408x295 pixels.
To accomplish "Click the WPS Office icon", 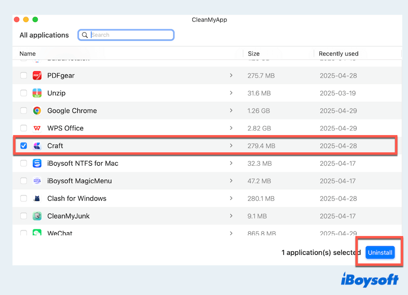I will pos(37,128).
